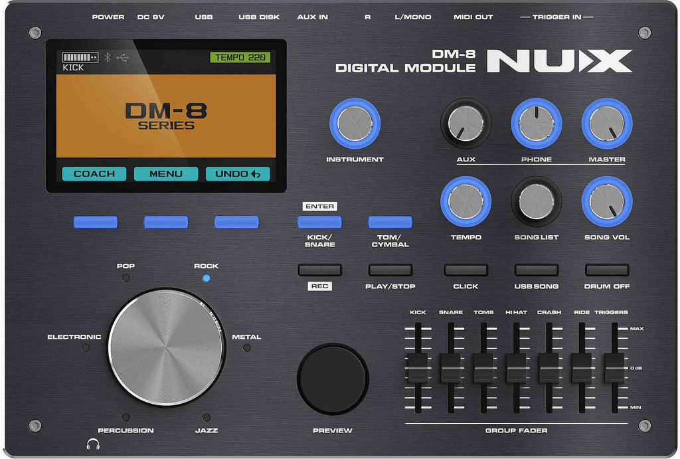This screenshot has height=459, width=680.
Task: Click the battery level indicator
Action: (80, 58)
